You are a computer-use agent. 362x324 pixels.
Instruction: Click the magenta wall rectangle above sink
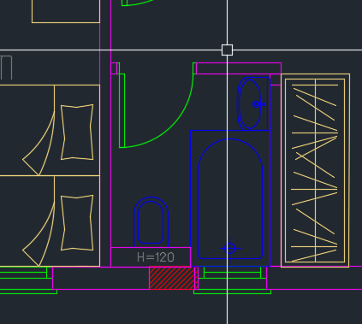(239, 68)
